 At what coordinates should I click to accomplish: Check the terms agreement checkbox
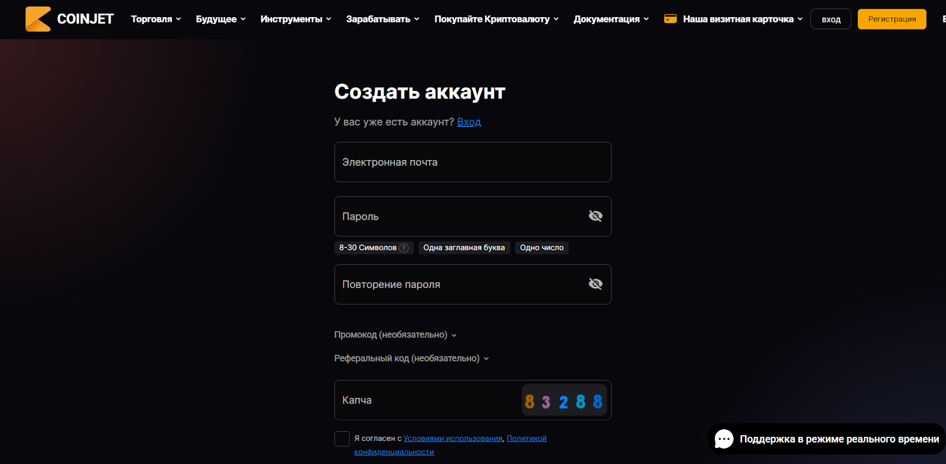[x=342, y=439]
